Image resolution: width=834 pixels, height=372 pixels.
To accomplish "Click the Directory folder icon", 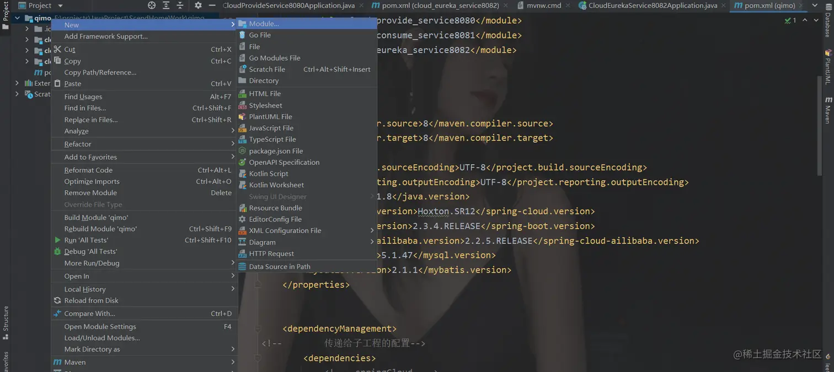I will coord(242,80).
